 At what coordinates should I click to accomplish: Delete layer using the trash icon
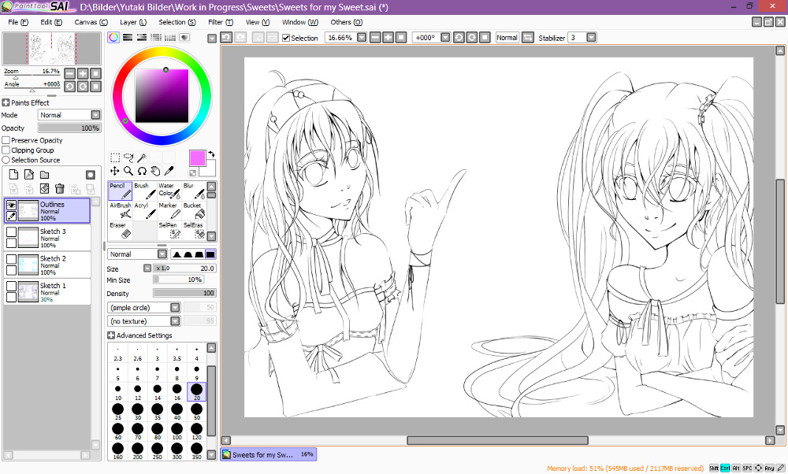pos(59,188)
